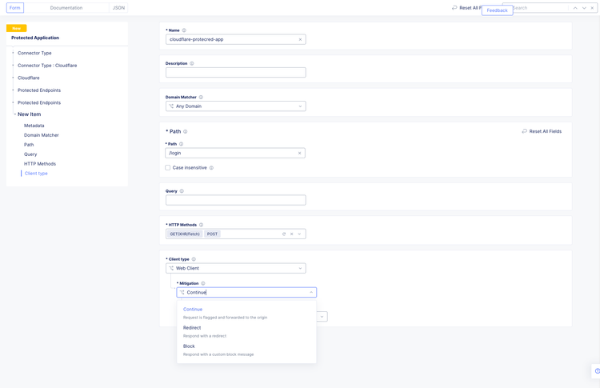Open the Client type dropdown
The height and width of the screenshot is (388, 600).
click(235, 269)
